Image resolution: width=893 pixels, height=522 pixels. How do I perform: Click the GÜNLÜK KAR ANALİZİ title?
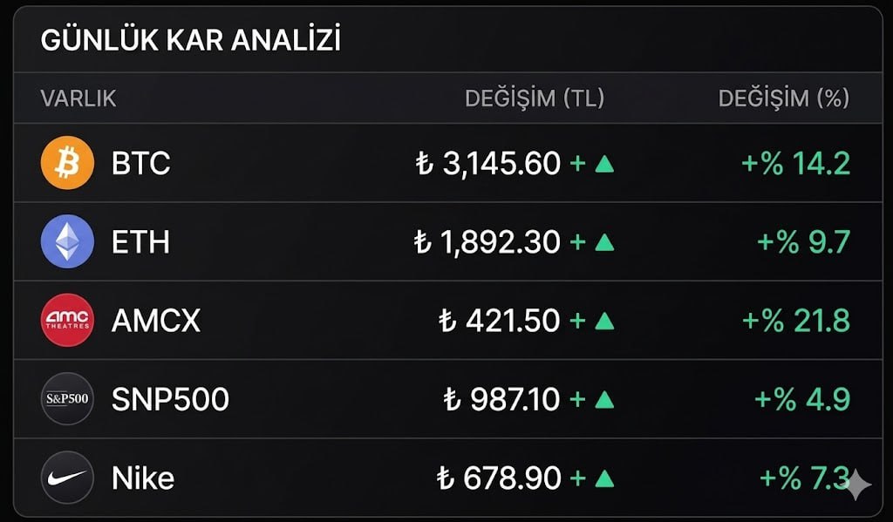click(191, 41)
